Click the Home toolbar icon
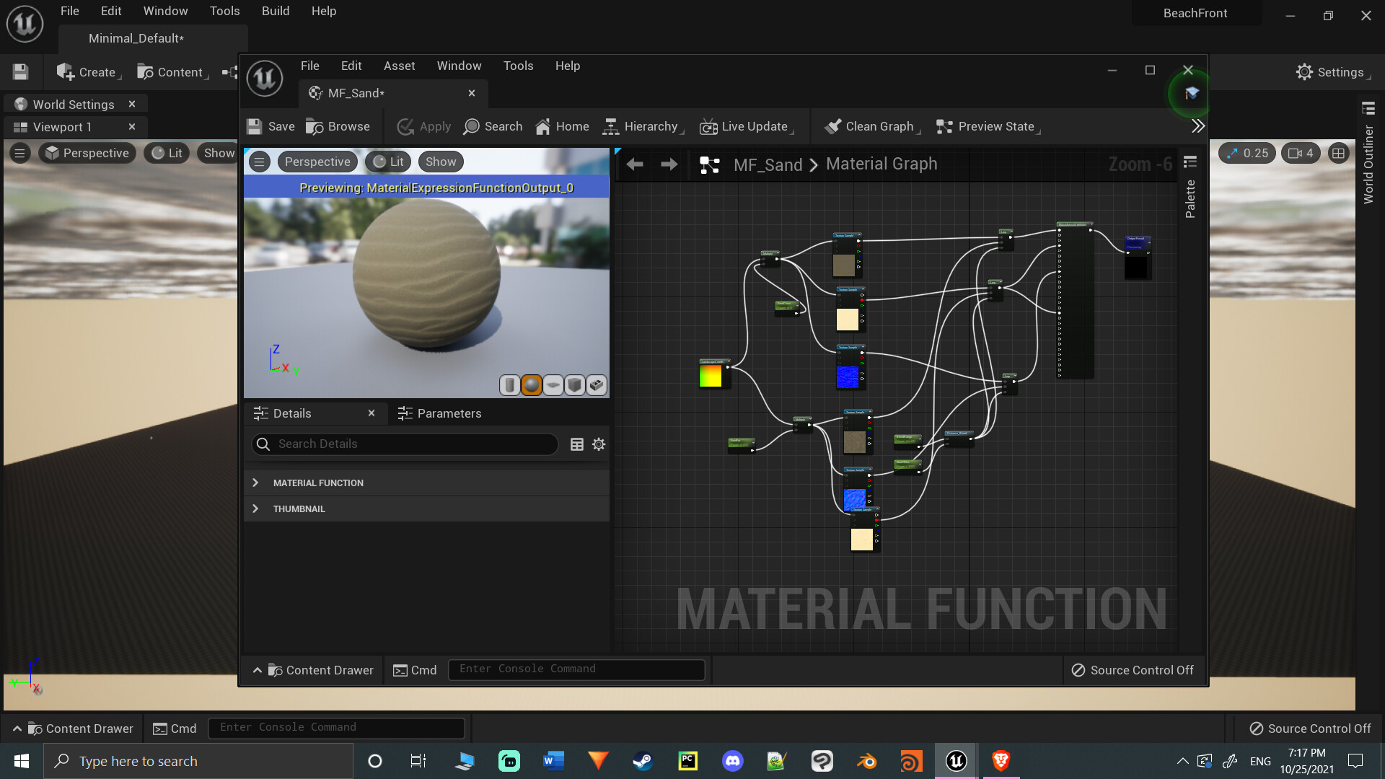Image resolution: width=1385 pixels, height=779 pixels. tap(562, 126)
